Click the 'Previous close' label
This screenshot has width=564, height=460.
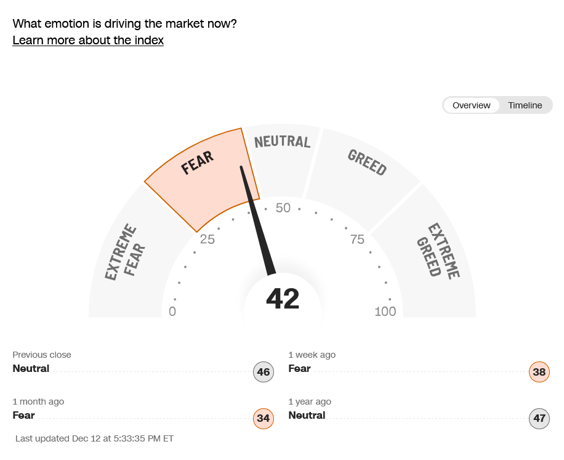(42, 355)
